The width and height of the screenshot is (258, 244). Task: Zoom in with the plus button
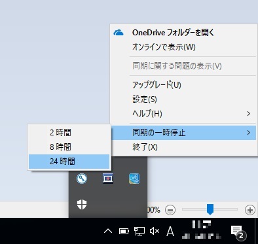click(x=250, y=210)
